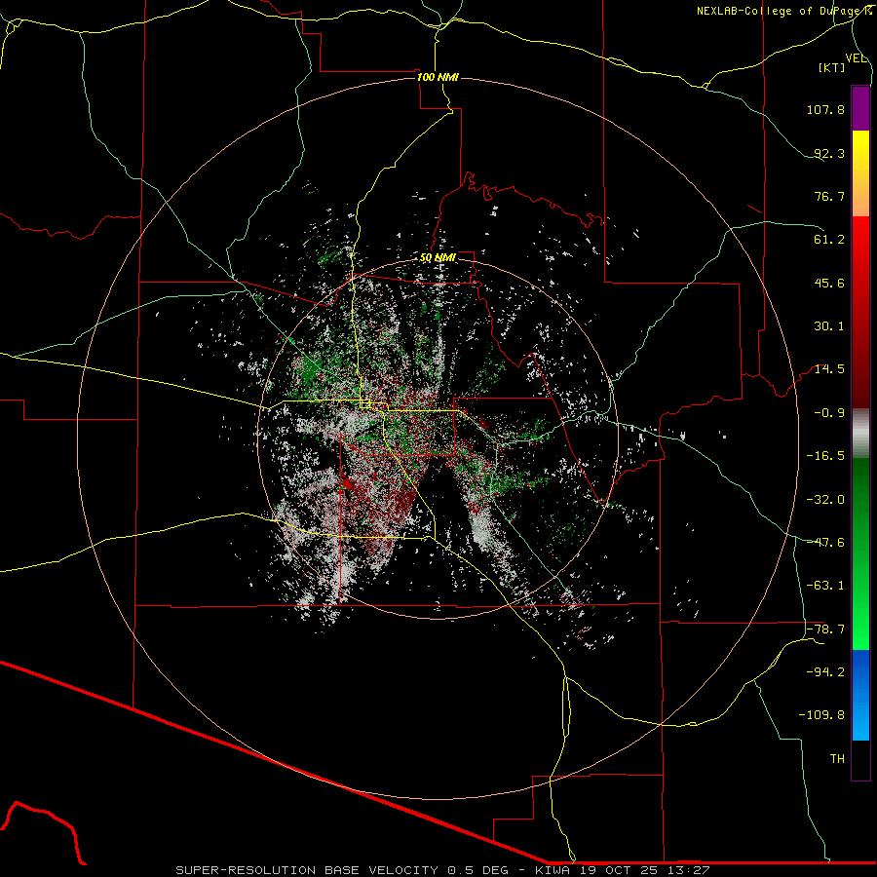The width and height of the screenshot is (877, 877).
Task: Click the 92.3 velocity scale value
Action: pos(829,153)
